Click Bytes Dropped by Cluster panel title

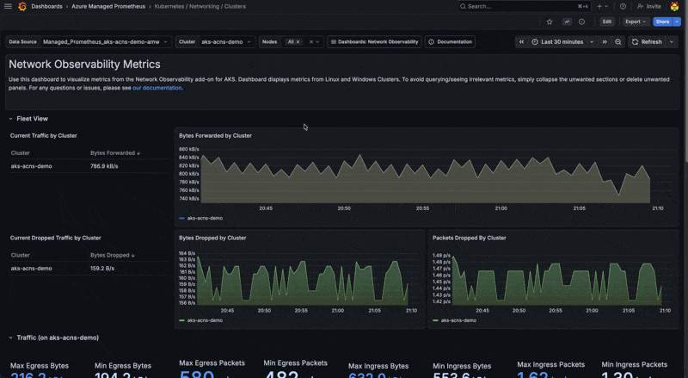click(x=212, y=238)
